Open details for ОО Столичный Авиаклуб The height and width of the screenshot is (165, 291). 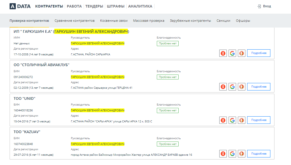coord(258,86)
